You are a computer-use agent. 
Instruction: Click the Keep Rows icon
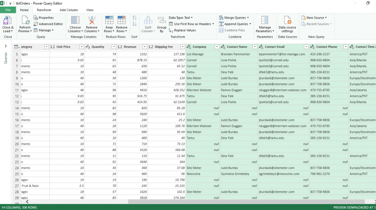click(109, 21)
